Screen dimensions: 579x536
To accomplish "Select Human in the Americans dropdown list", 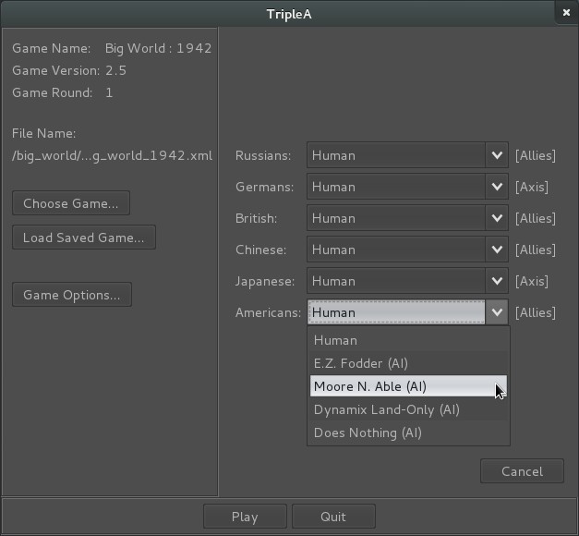I will coord(408,340).
